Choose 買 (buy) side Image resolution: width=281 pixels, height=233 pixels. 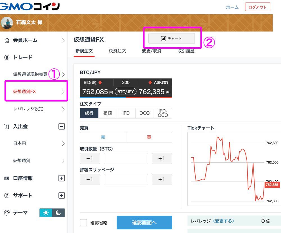[149, 137]
